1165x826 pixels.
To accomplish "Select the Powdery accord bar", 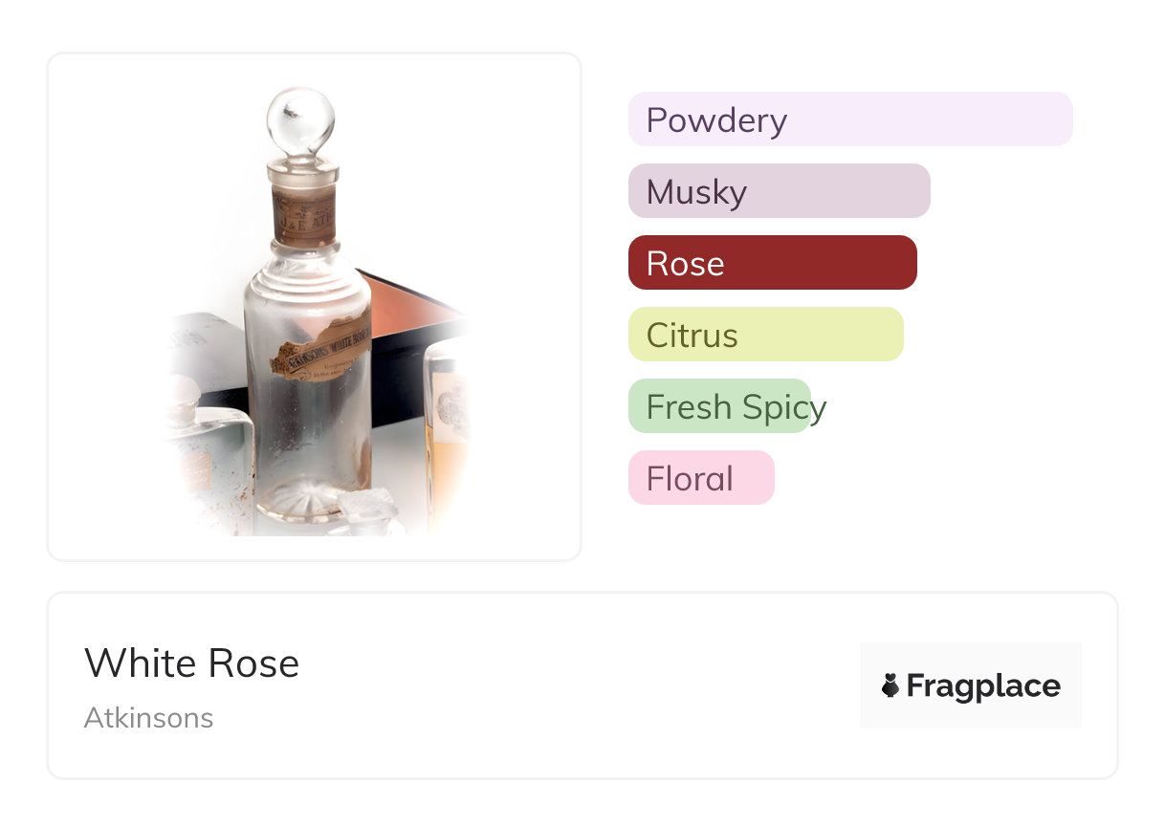I will pos(849,120).
